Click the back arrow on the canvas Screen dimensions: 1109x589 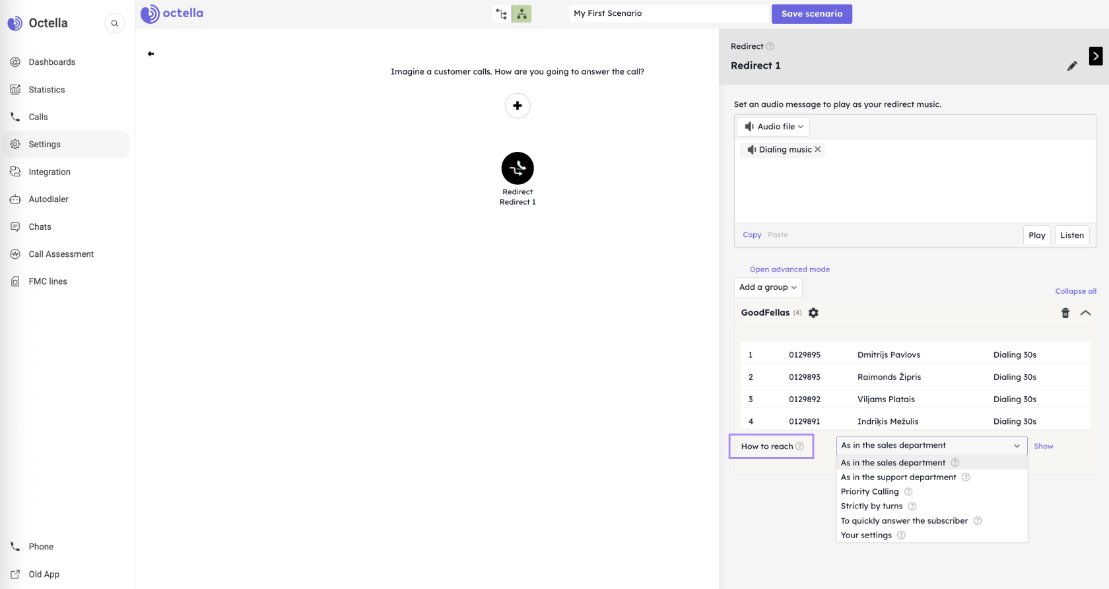coord(151,54)
